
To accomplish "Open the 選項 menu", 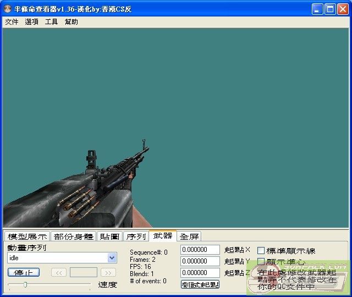I will [31, 22].
